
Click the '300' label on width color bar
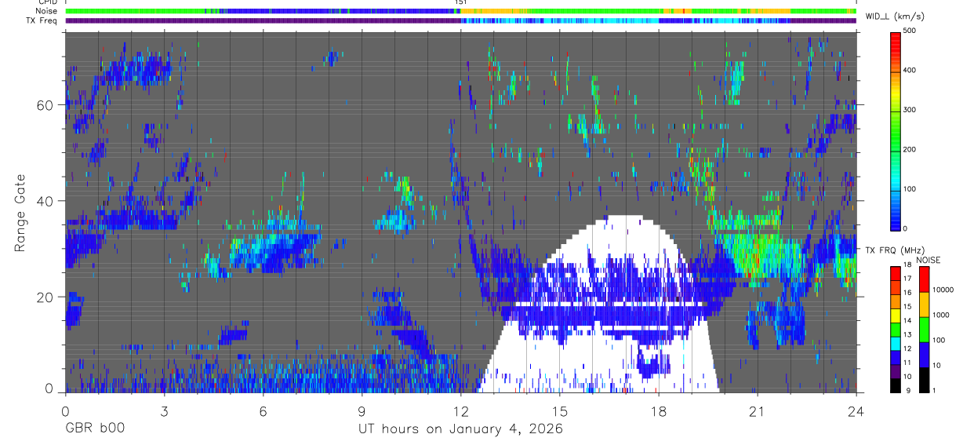[x=909, y=110]
